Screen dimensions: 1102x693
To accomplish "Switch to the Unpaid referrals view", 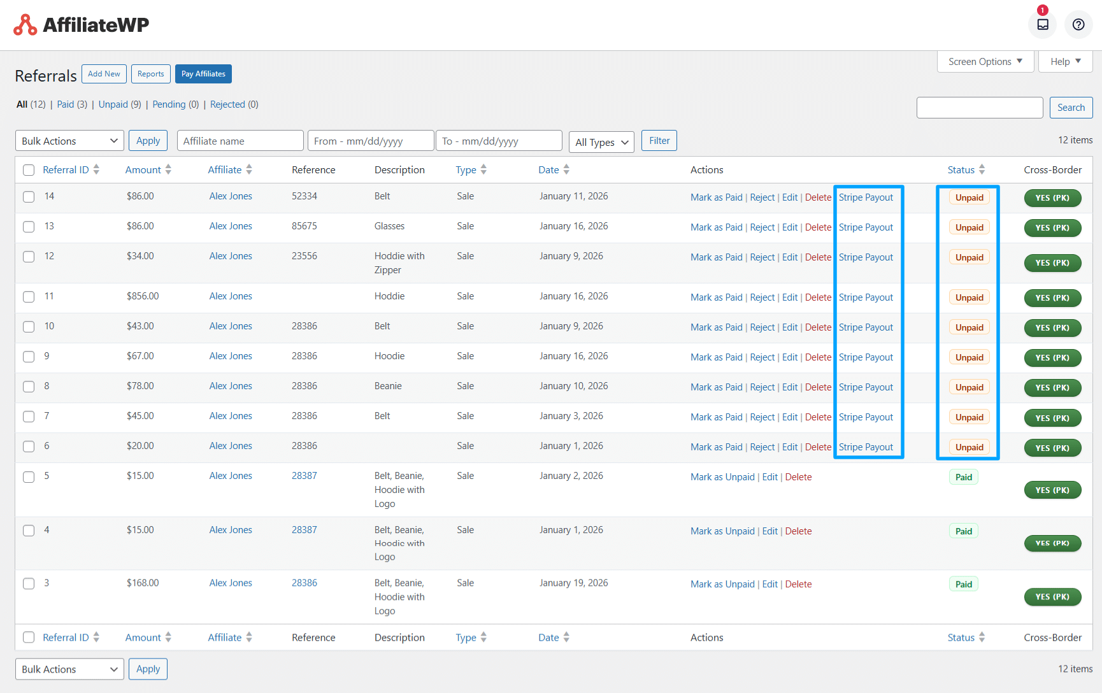I will [x=113, y=104].
